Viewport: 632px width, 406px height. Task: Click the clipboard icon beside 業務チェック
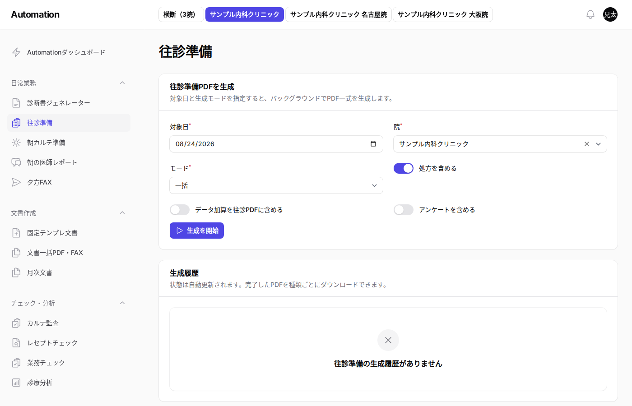point(16,363)
